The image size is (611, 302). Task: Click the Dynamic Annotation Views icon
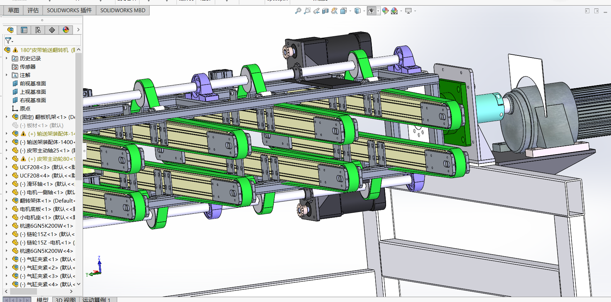click(x=334, y=11)
